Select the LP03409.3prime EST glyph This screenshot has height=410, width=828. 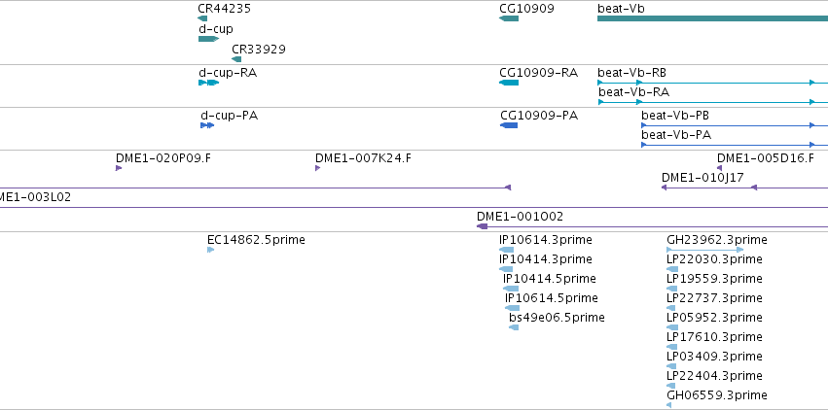pos(671,366)
